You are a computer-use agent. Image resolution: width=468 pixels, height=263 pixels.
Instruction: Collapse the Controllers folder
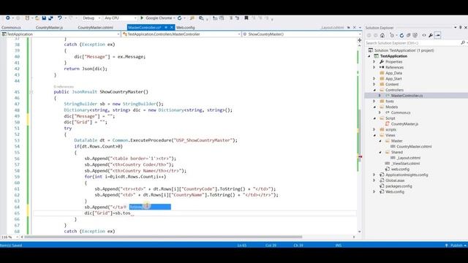point(374,90)
